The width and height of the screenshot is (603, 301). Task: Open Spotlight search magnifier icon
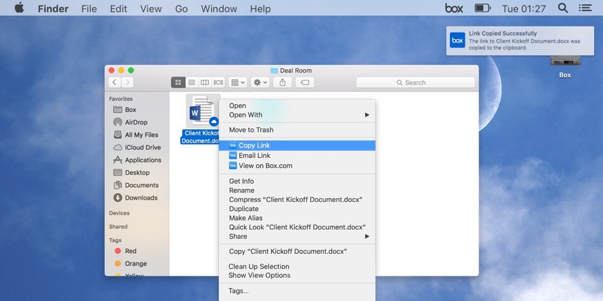pos(563,8)
